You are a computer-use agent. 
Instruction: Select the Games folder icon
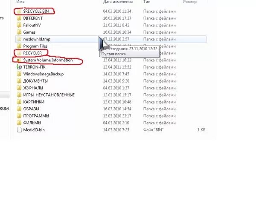pyautogui.click(x=19, y=32)
